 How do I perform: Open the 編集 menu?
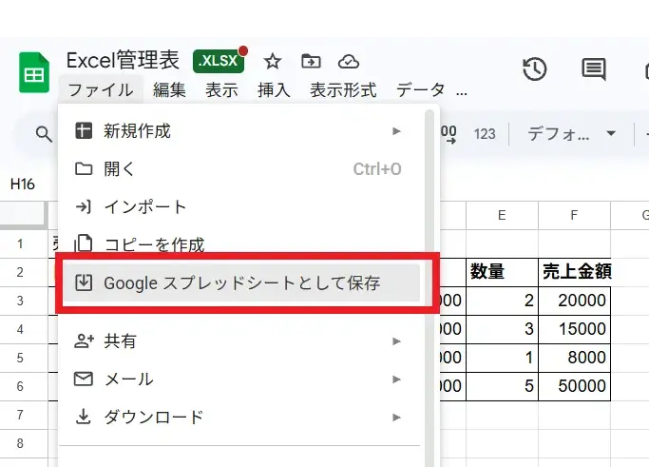pos(169,90)
